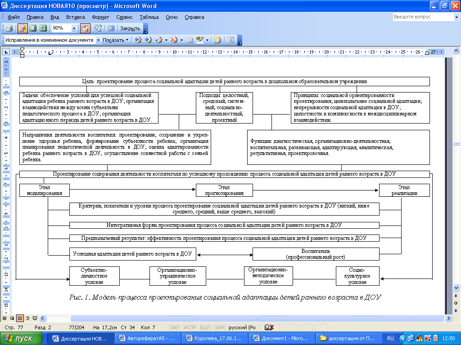The width and height of the screenshot is (461, 345).
Task: Toggle the Magnifier tool in print preview
Action: [x=23, y=28]
